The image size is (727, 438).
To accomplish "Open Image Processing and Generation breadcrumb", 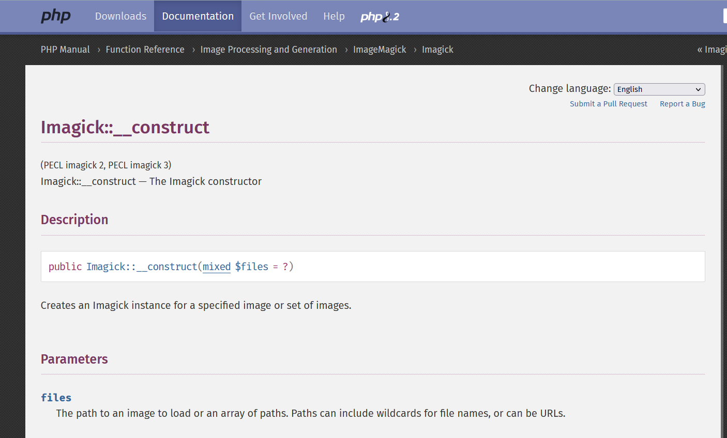I will pos(268,50).
